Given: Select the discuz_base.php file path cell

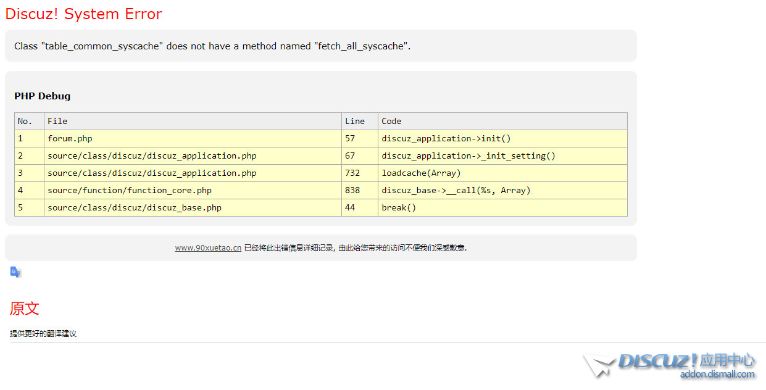Looking at the screenshot, I should pos(135,208).
